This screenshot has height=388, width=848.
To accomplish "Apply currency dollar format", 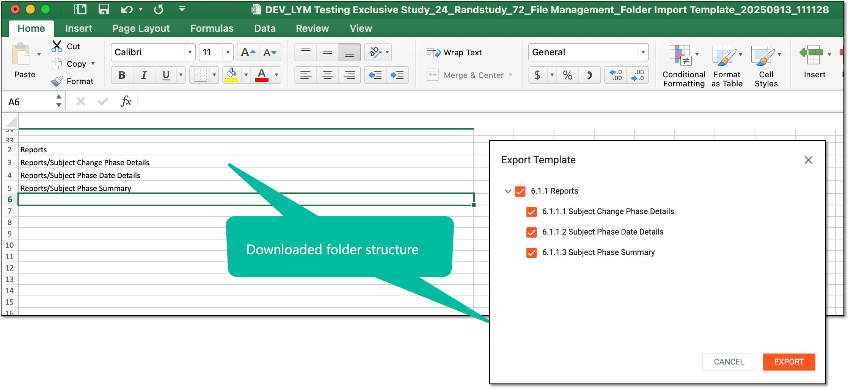I will coord(537,75).
